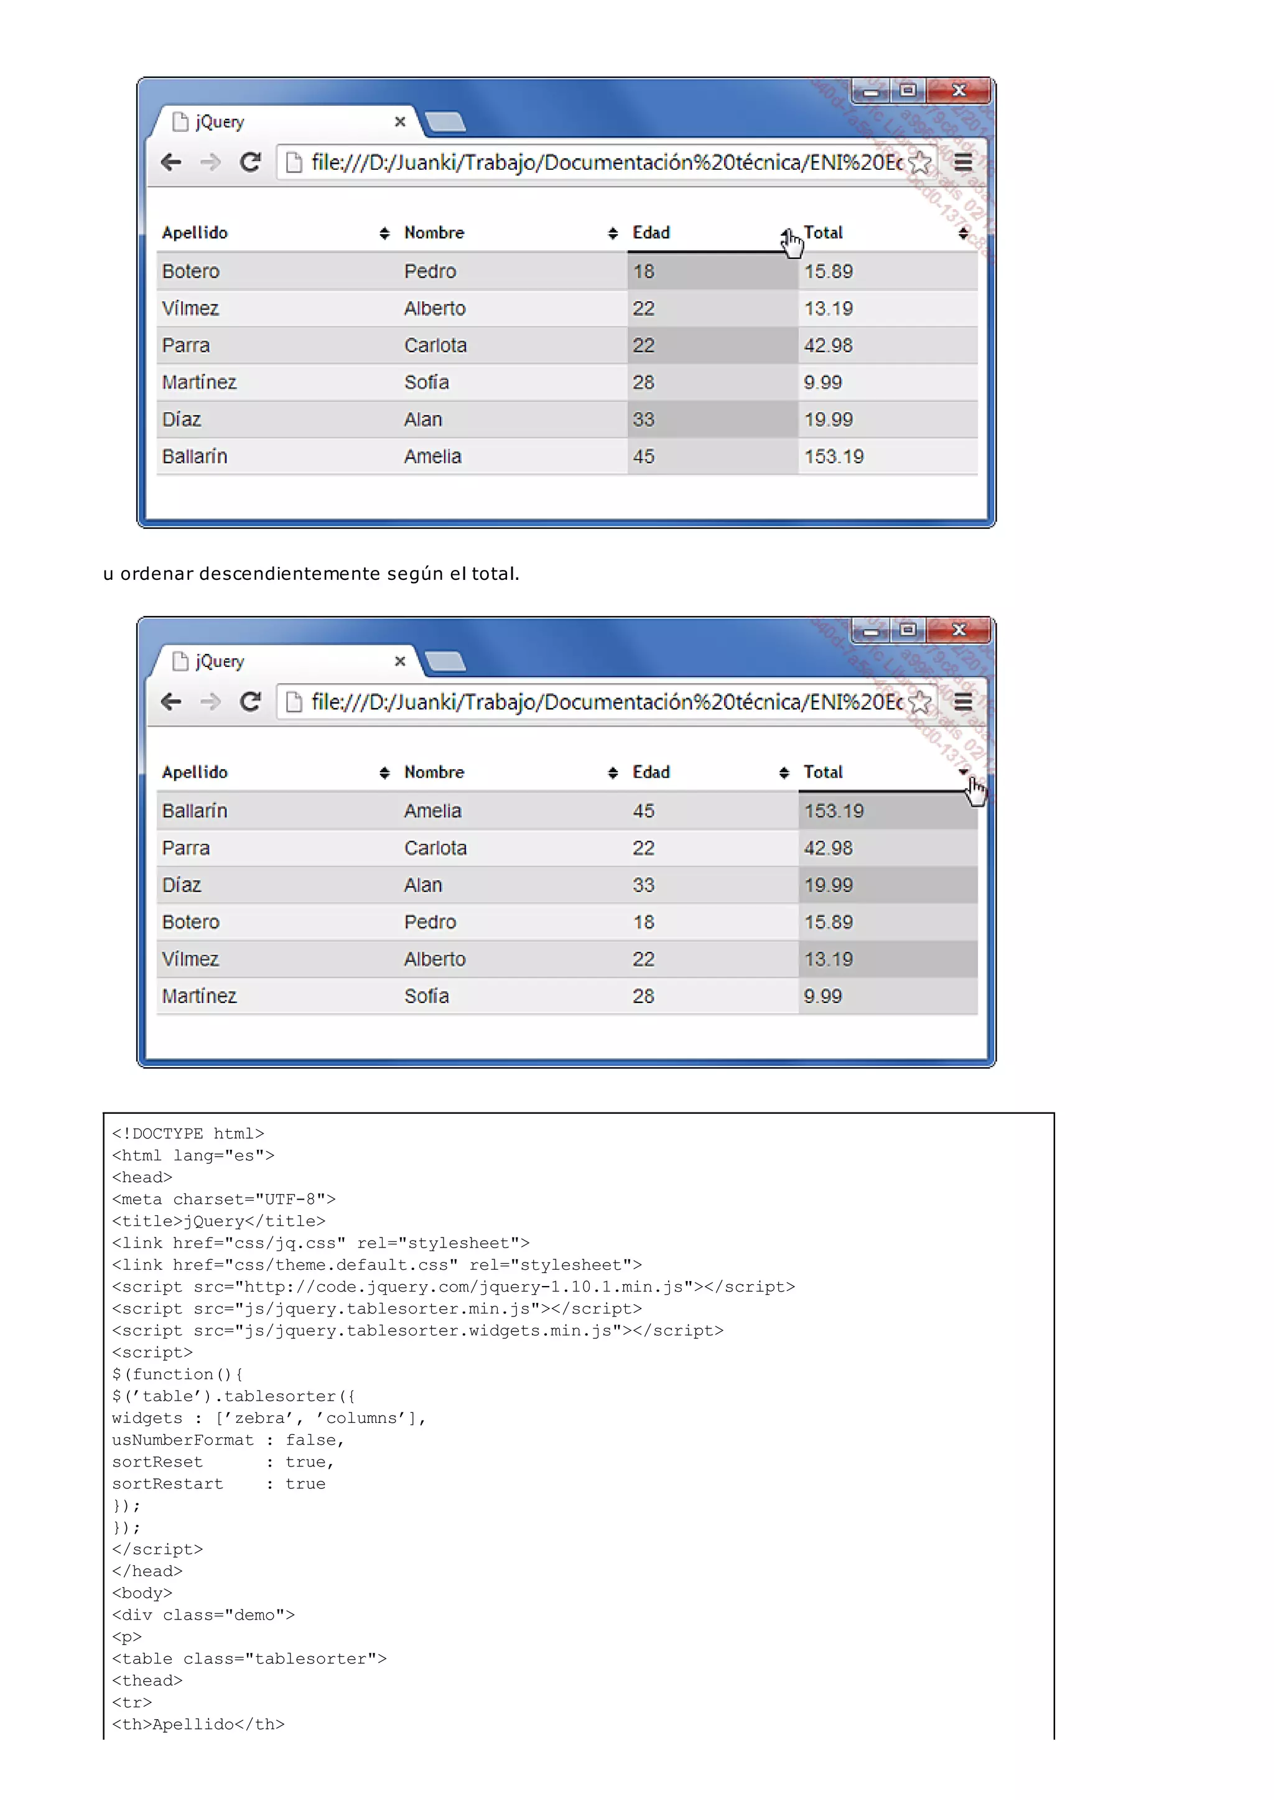Click the page icon in upper address bar
Screen dimensions: 1274x1800
click(294, 162)
